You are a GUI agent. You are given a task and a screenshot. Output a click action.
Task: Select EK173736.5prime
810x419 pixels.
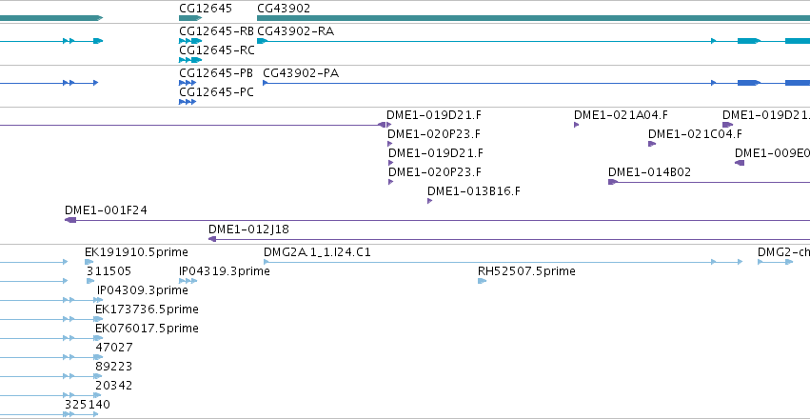(147, 310)
